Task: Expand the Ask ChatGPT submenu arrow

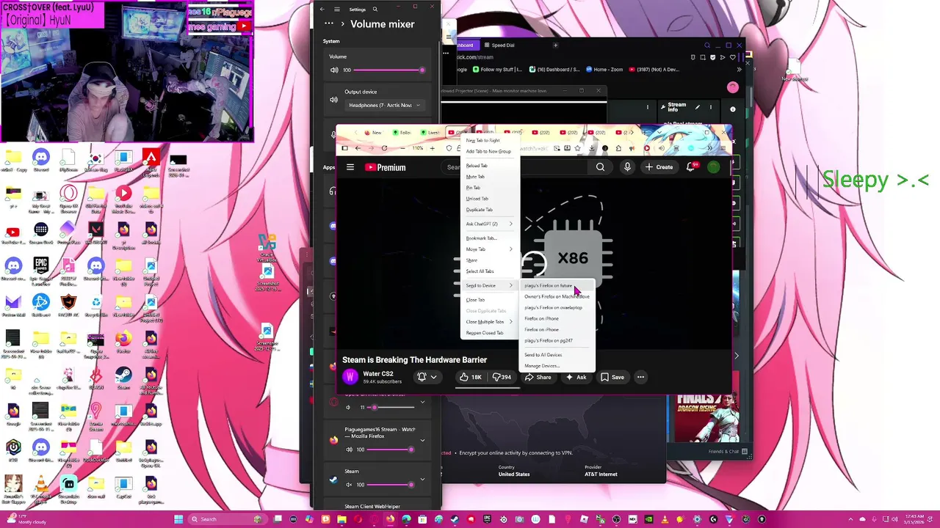Action: coord(511,224)
